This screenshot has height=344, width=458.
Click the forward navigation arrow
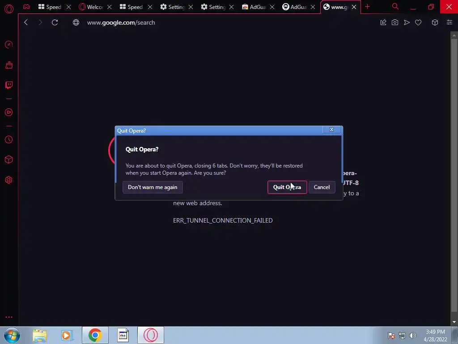click(40, 22)
